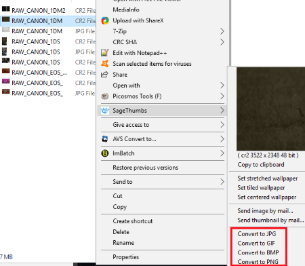Select Scan selected items for viruses

[x=152, y=64]
